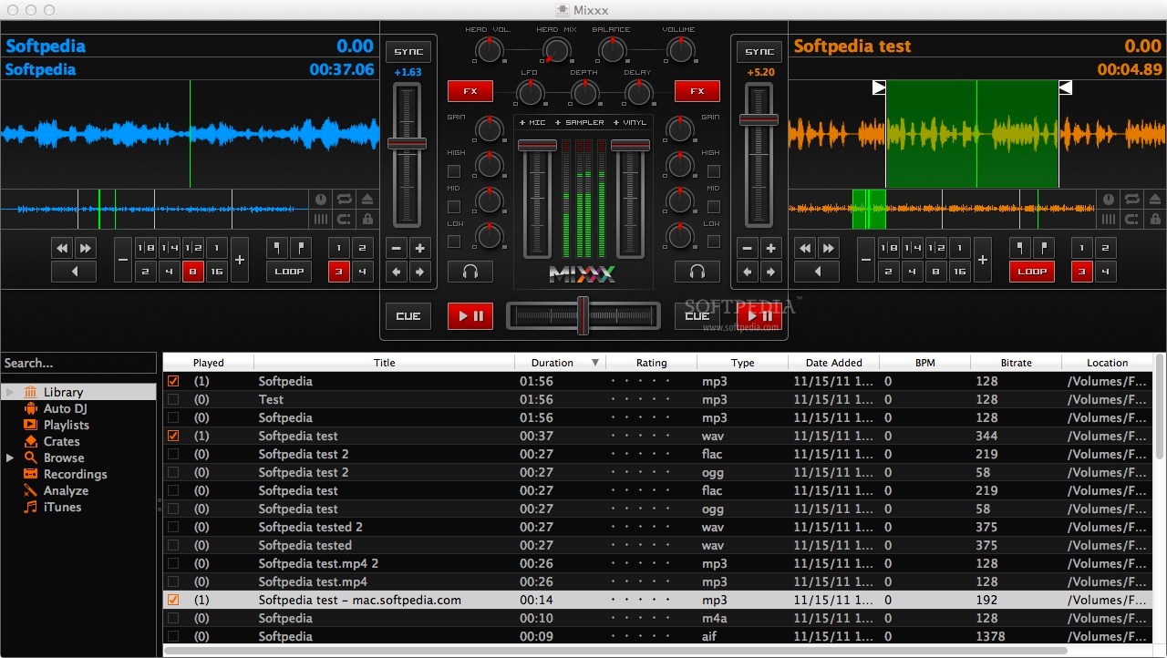Toggle the right channel HIGH kill checkbox
Viewport: 1167px width, 658px height.
click(x=714, y=171)
